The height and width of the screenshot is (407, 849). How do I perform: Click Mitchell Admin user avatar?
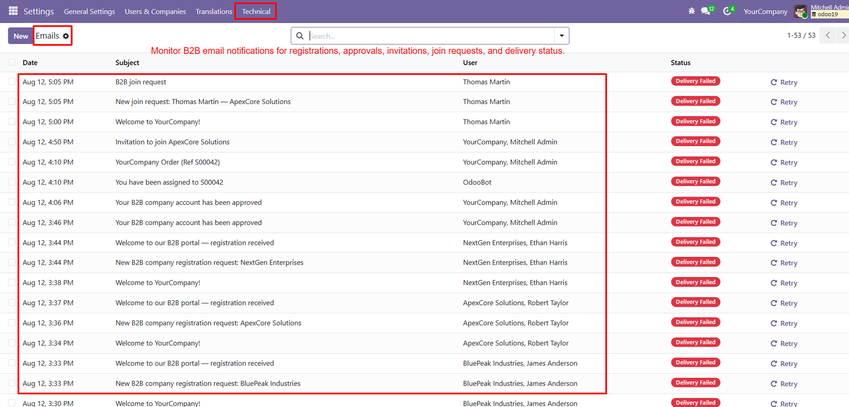tap(800, 11)
